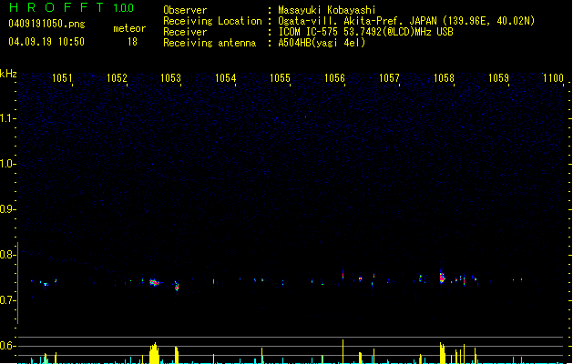573x364 pixels.
Task: Click the kHz axis unit label
Action: 8,74
